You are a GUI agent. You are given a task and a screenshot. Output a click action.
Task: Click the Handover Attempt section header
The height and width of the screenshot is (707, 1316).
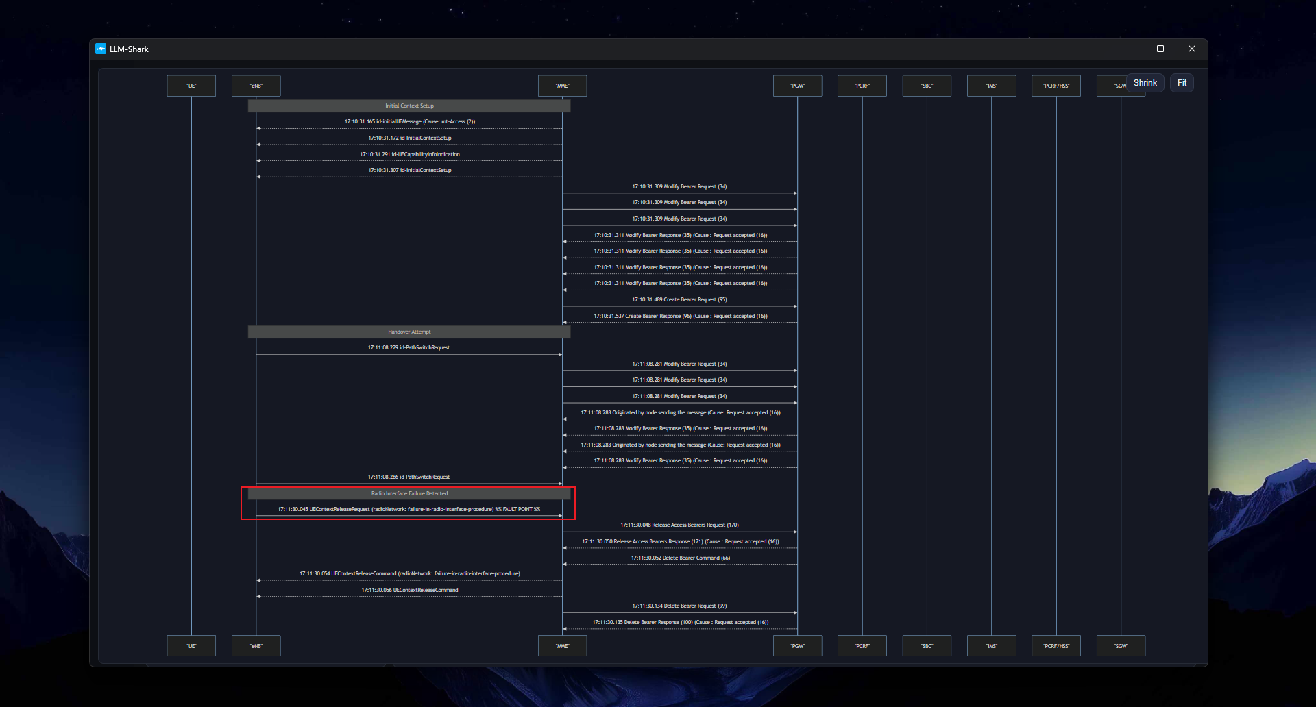(409, 332)
